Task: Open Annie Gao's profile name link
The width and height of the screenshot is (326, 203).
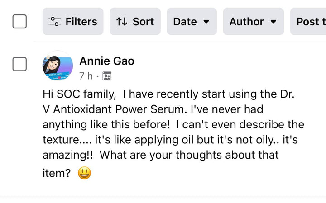Action: click(107, 61)
